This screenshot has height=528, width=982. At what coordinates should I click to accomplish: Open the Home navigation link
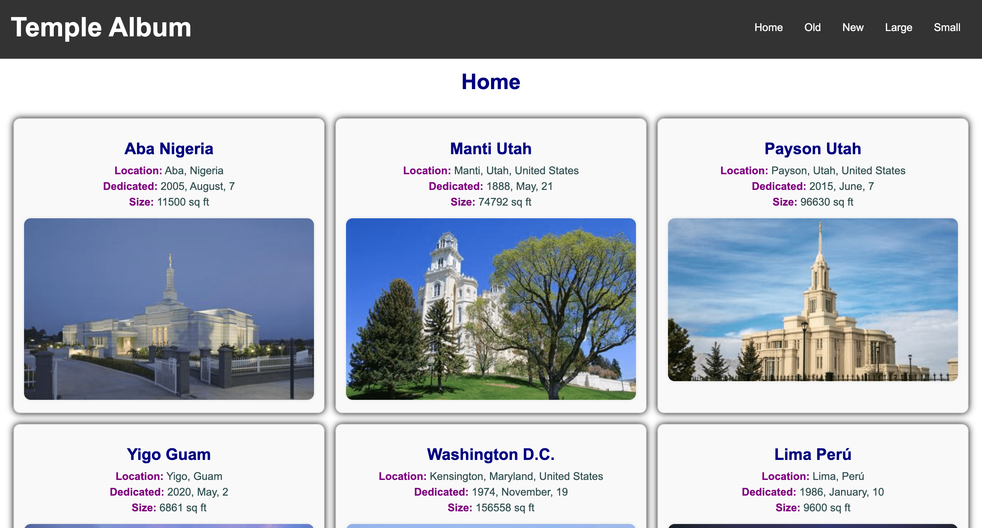click(769, 27)
